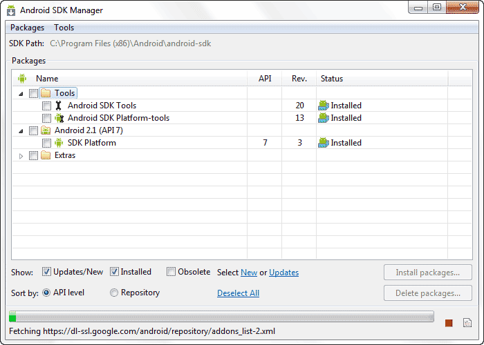
Task: Collapse the Tools tree node
Action: (x=21, y=94)
